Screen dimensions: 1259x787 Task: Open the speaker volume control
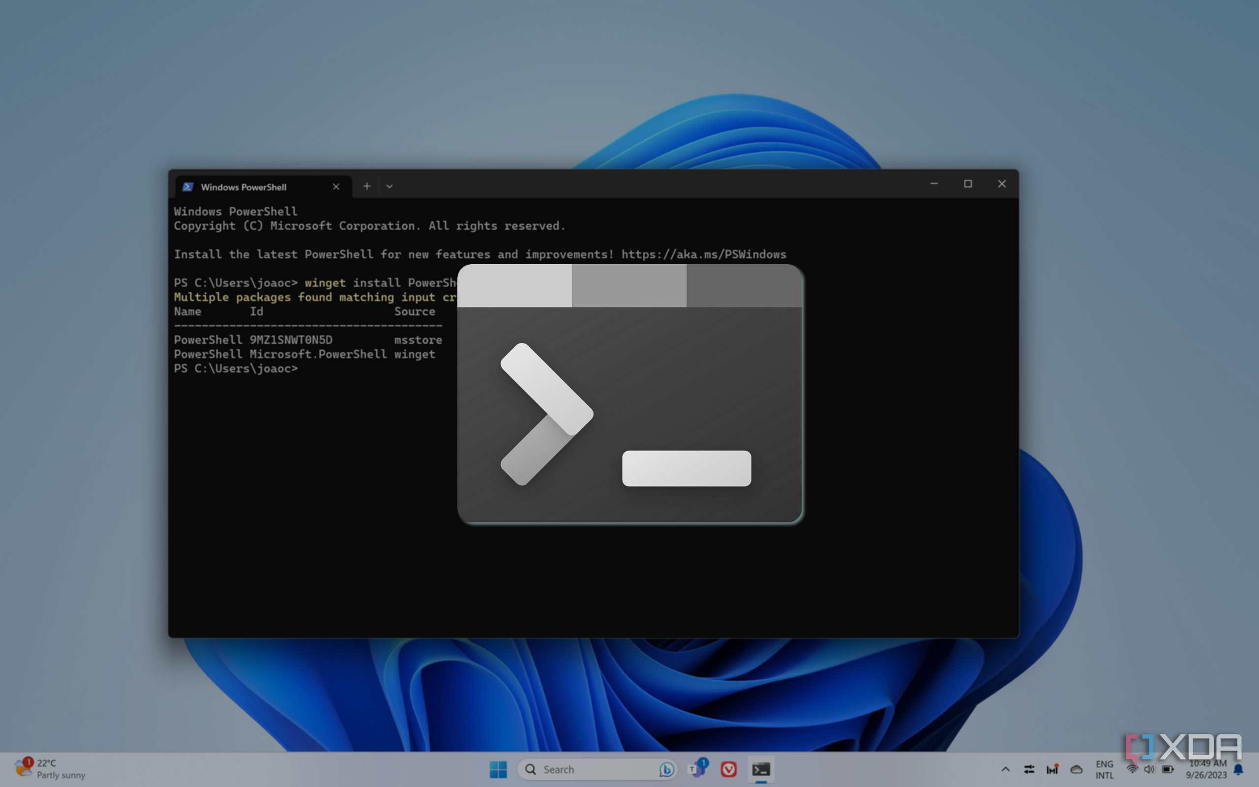tap(1149, 769)
